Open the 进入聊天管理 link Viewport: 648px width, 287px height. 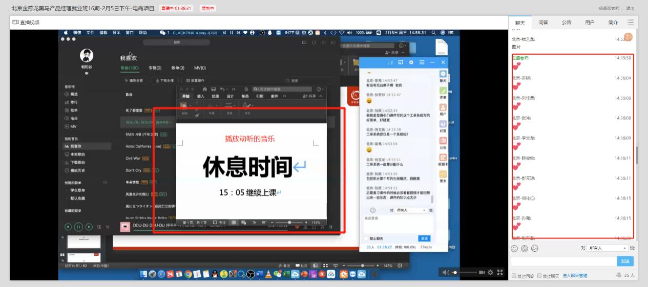point(574,276)
